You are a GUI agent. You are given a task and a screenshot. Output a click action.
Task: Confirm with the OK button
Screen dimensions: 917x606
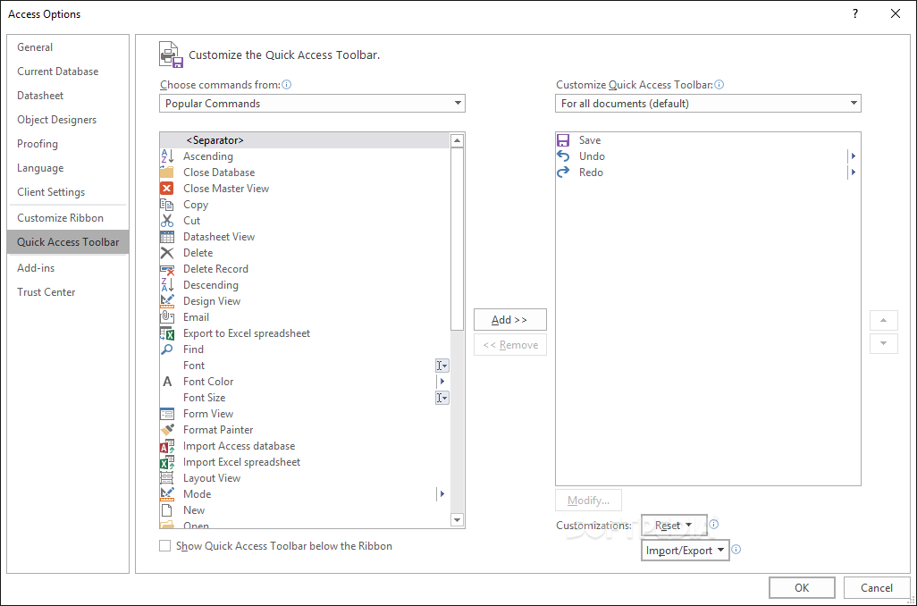802,588
